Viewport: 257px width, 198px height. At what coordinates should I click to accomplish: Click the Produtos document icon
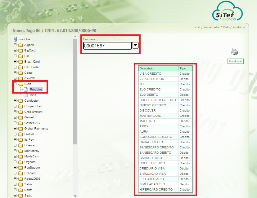click(x=25, y=89)
